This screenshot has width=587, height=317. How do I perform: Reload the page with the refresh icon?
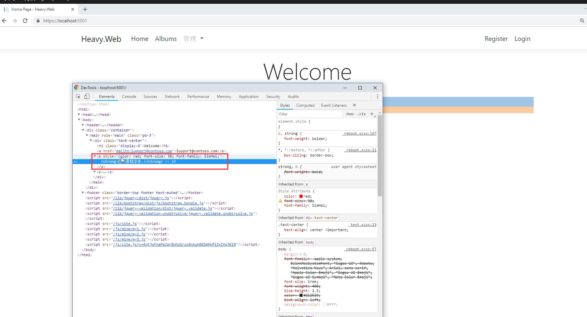(25, 21)
